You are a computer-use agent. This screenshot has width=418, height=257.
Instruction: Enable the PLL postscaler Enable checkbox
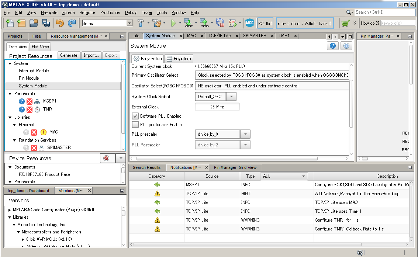coord(135,125)
